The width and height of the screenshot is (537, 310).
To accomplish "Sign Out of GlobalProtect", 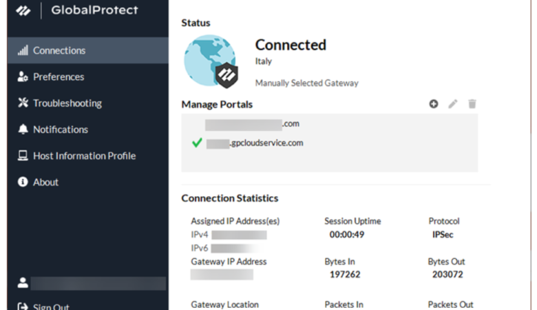I will 51,307.
